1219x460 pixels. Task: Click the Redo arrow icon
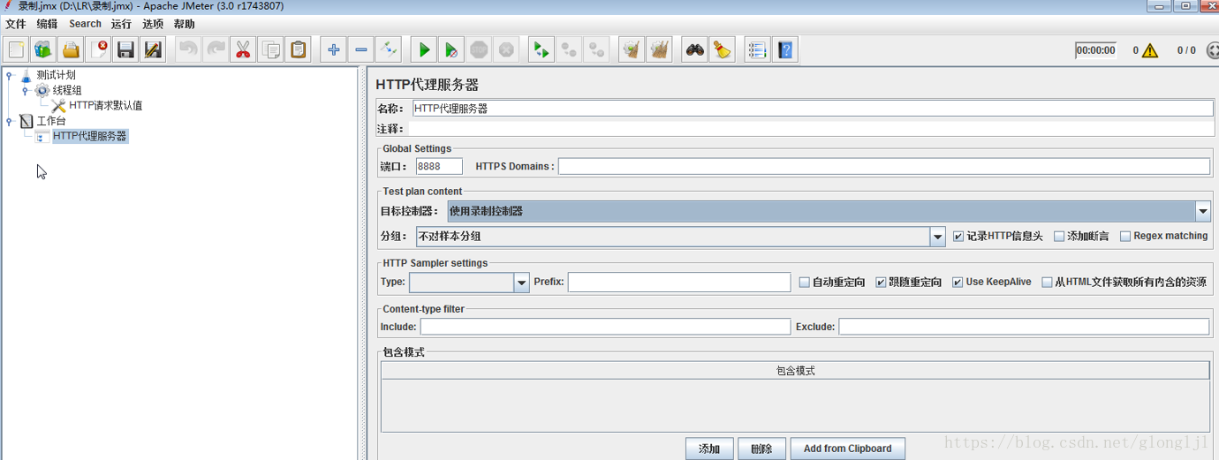(x=216, y=49)
